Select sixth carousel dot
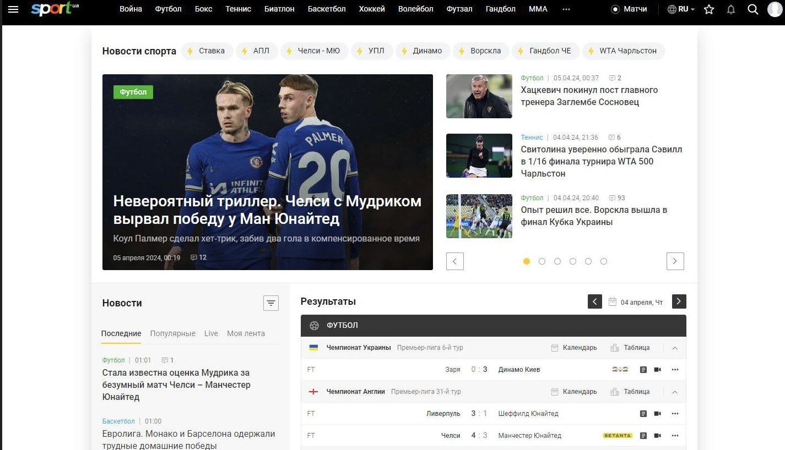 tap(604, 261)
